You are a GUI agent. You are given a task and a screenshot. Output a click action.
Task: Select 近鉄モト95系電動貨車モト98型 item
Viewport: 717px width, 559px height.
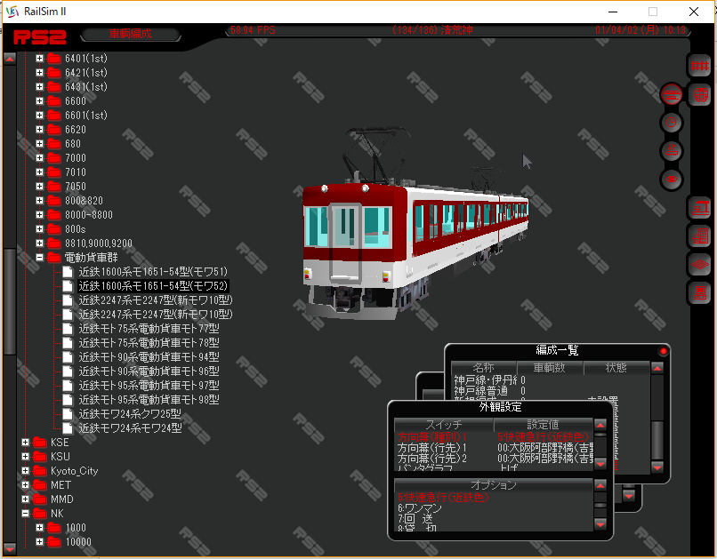coord(149,400)
